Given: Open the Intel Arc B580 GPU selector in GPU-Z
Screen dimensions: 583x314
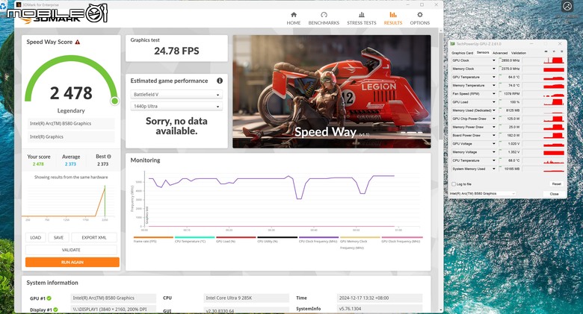Looking at the screenshot, I should pyautogui.click(x=483, y=194).
